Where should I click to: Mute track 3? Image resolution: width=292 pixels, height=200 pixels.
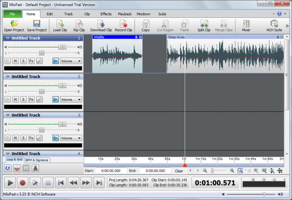coord(16,138)
